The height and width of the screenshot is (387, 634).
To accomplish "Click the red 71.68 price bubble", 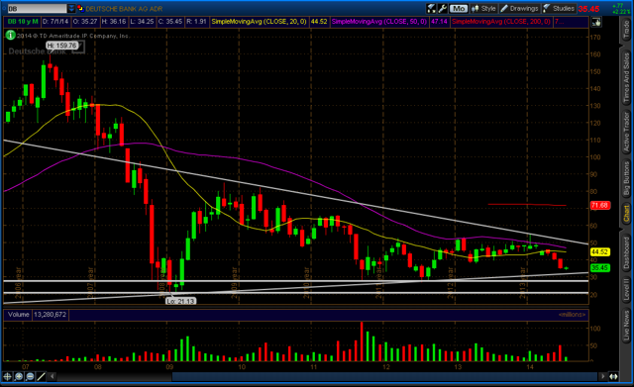I will click(599, 205).
